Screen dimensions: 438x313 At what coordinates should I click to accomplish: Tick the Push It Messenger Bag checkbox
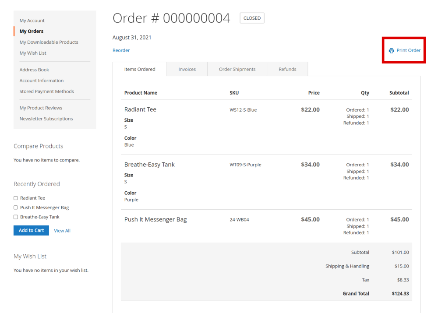coord(16,207)
